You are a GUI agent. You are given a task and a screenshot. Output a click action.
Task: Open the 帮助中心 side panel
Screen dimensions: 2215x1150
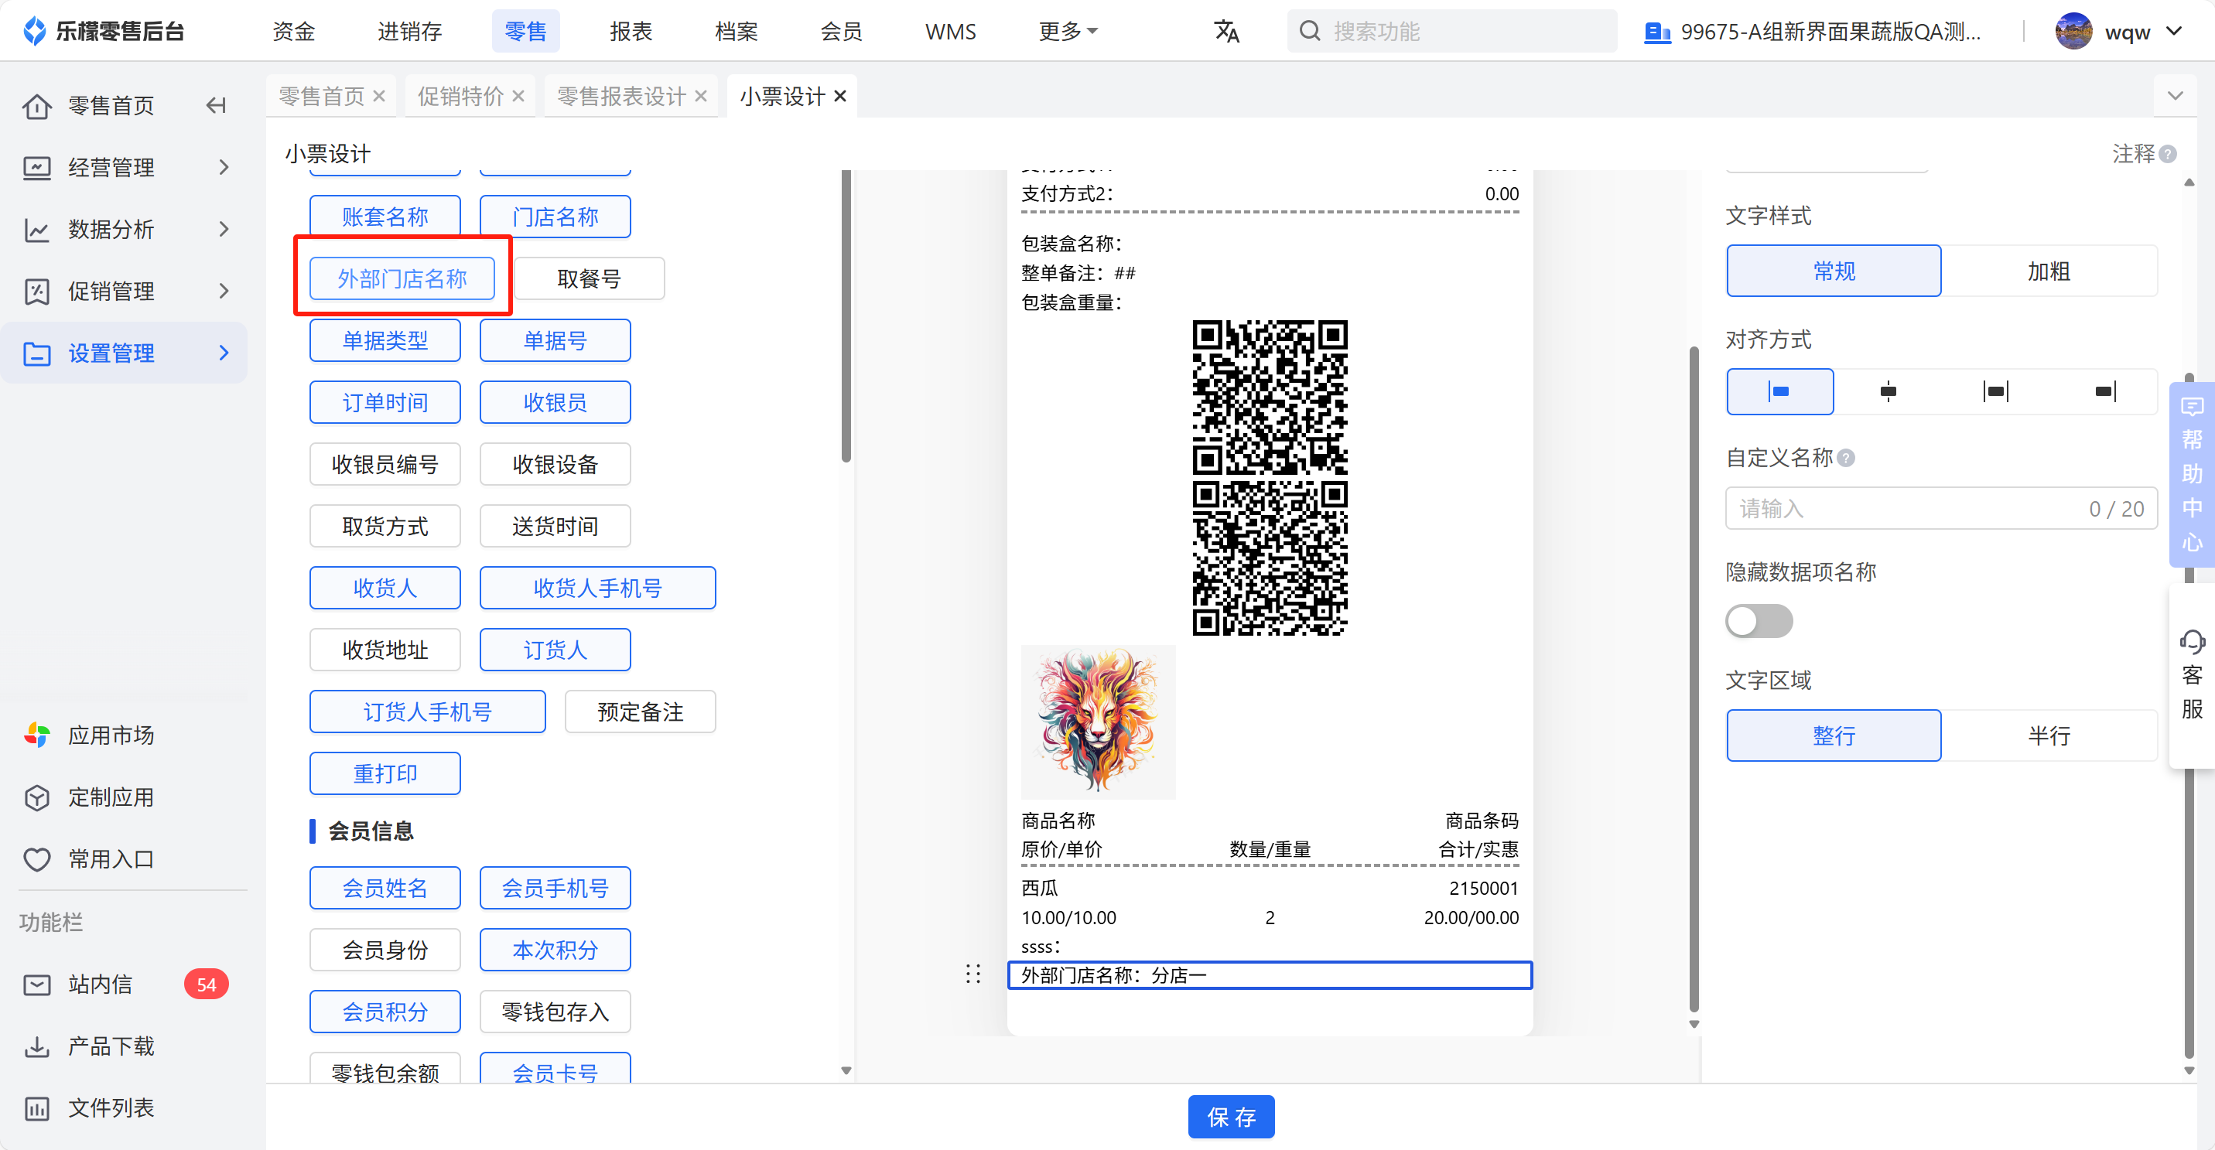(x=2192, y=473)
